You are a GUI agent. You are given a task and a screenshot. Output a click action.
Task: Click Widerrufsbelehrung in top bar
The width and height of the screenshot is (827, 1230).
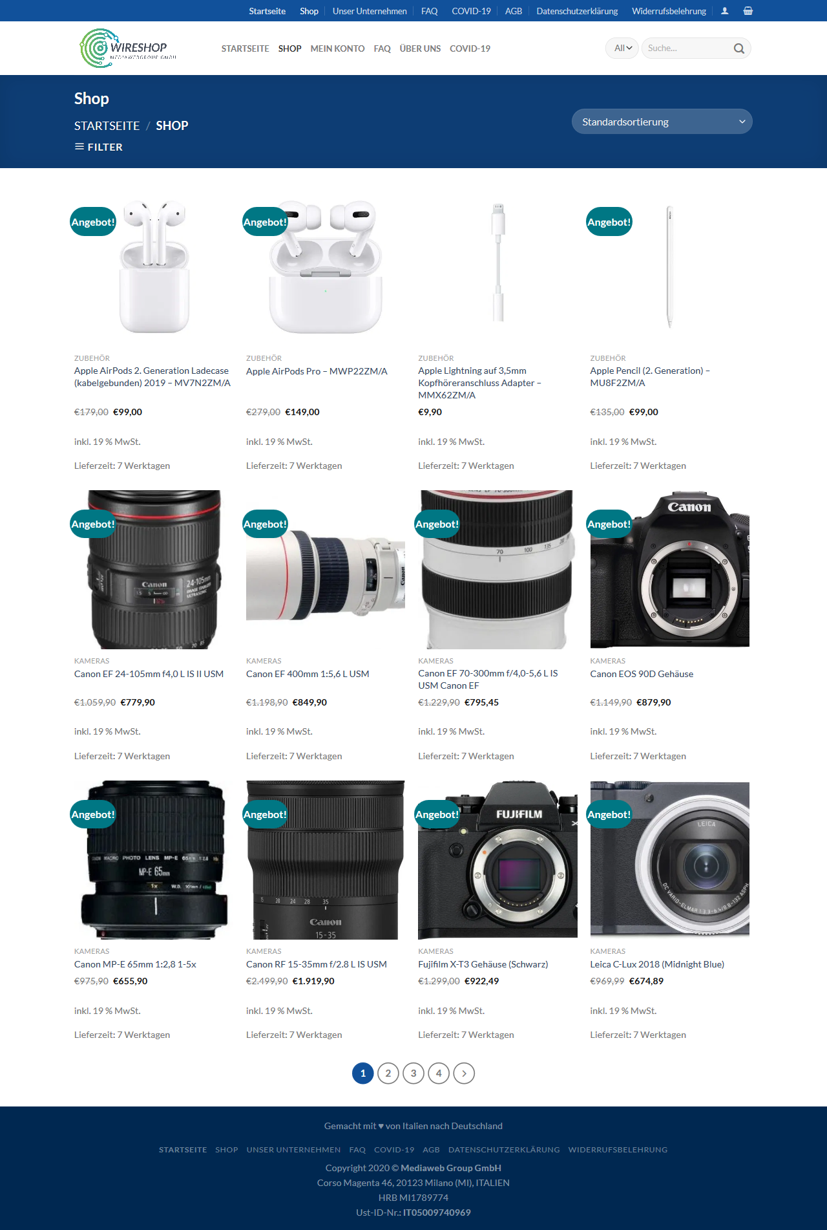click(x=669, y=11)
